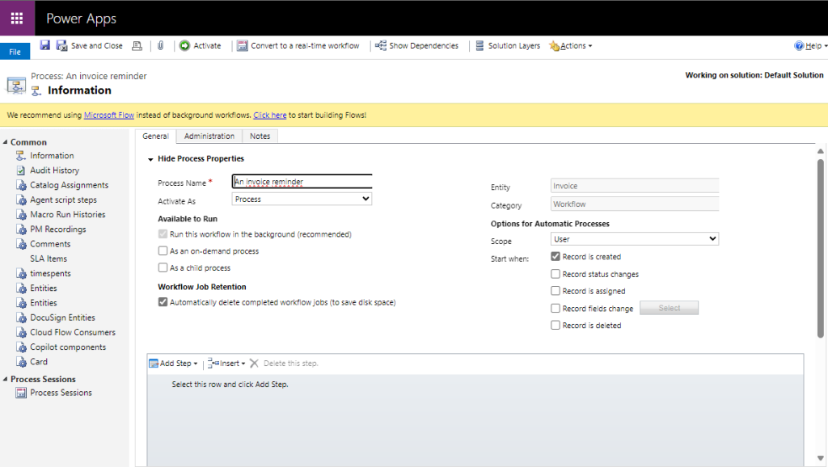Activate the workflow process
Viewport: 828px width, 467px height.
tap(201, 46)
